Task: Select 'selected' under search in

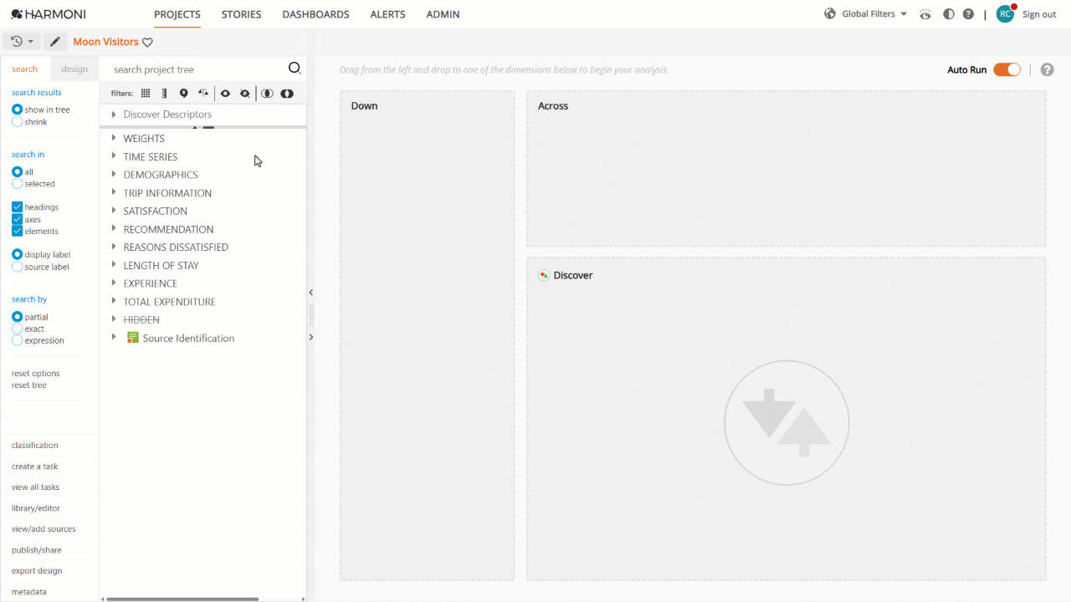Action: [18, 184]
